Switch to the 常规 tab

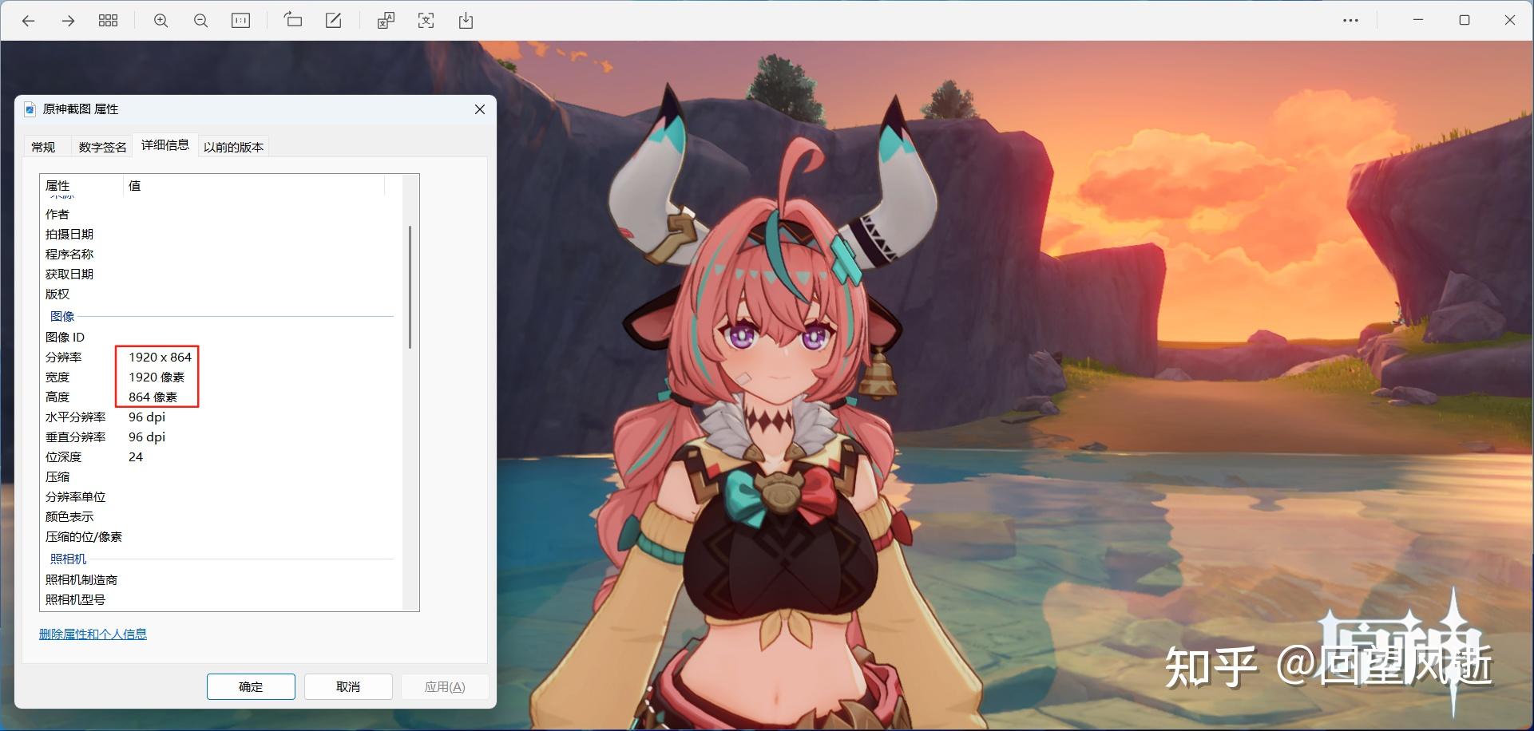tap(43, 147)
